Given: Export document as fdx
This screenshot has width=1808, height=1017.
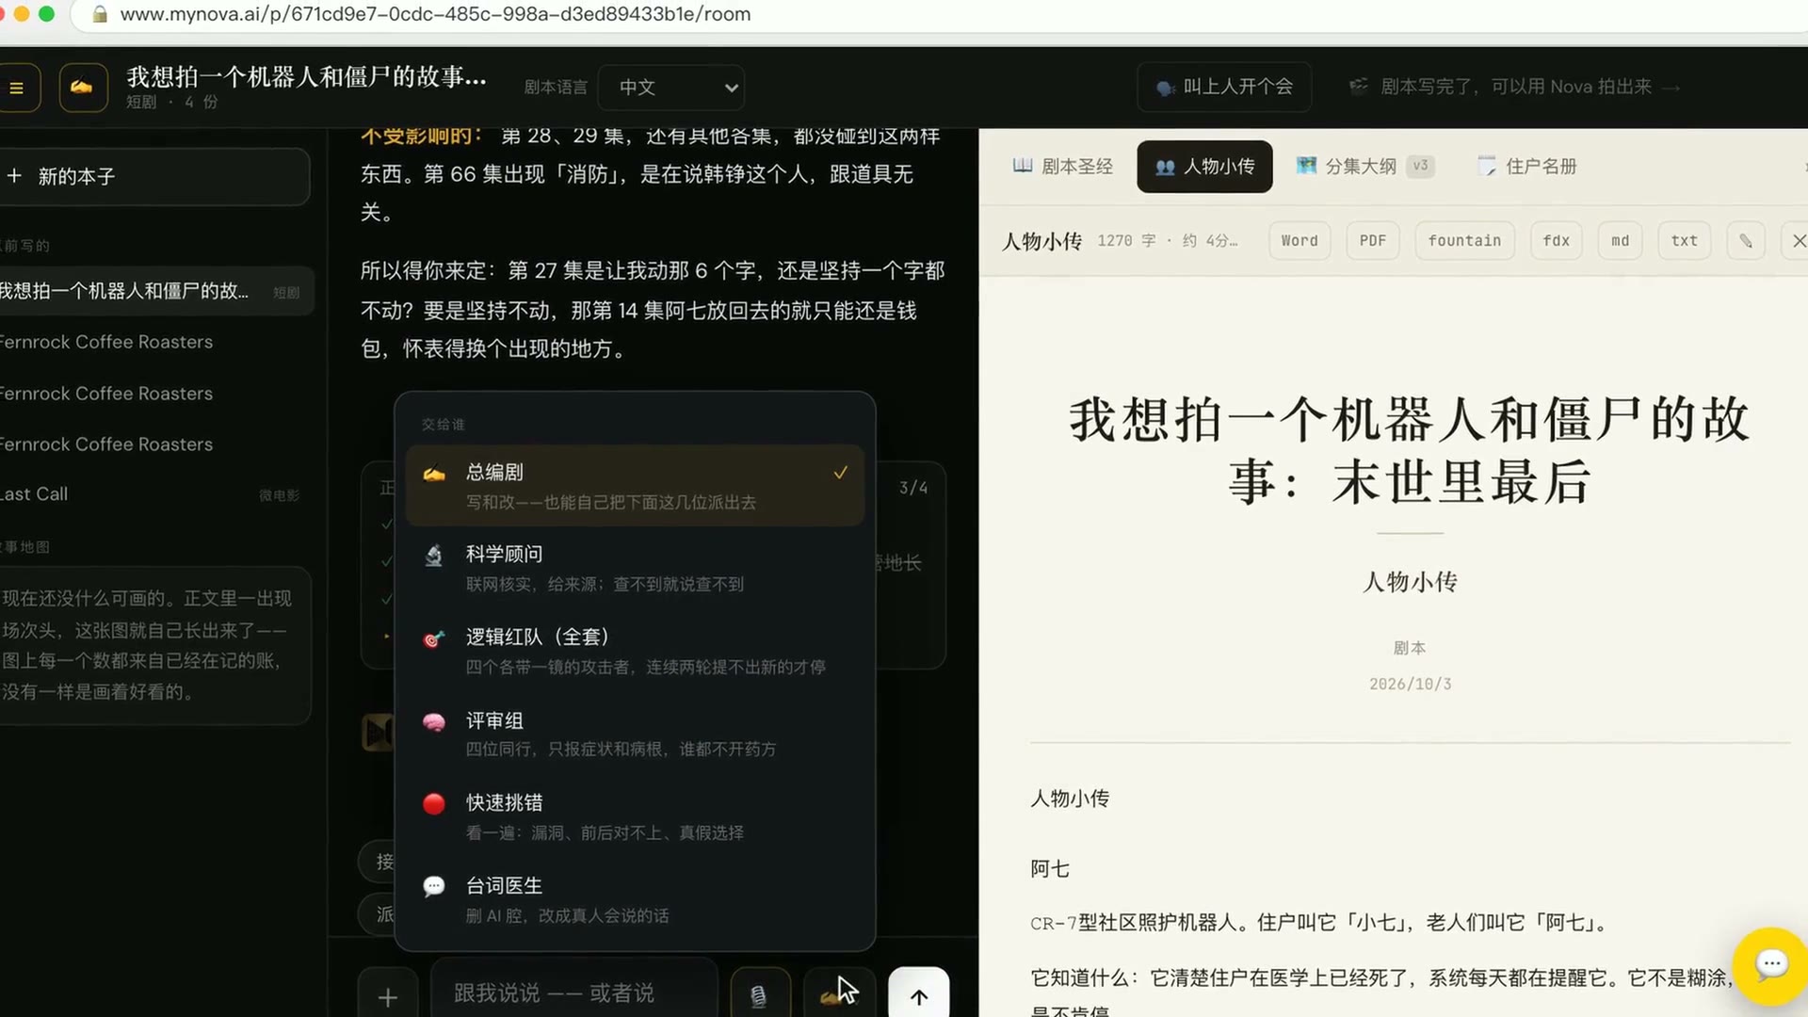Looking at the screenshot, I should (1556, 241).
